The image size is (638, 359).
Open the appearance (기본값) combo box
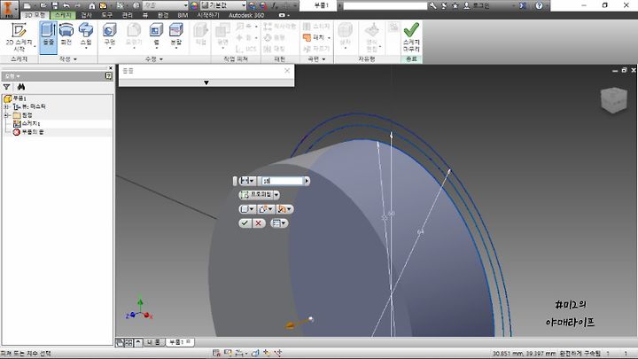click(223, 5)
